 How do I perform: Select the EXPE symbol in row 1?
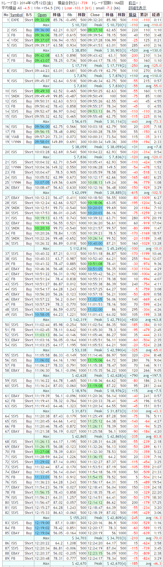pyautogui.click(x=15, y=20)
